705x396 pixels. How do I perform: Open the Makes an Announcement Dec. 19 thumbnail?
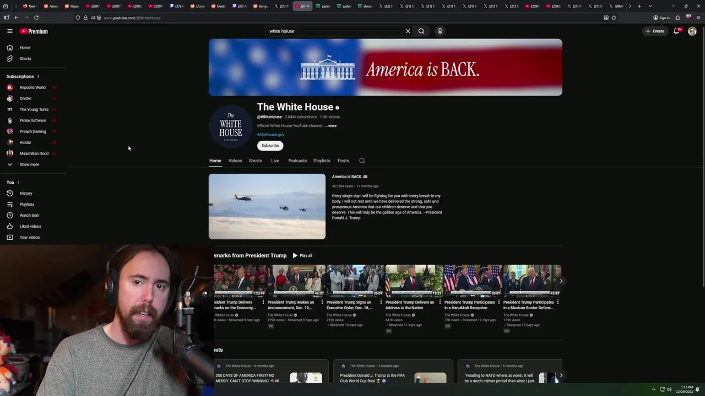(x=296, y=281)
